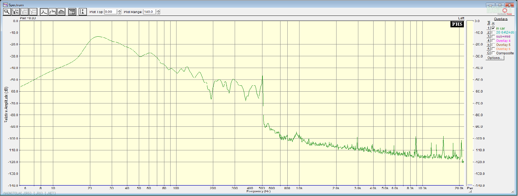Select the magnifier zoom tool
Viewport: 518px width, 196px height.
coord(7,12)
